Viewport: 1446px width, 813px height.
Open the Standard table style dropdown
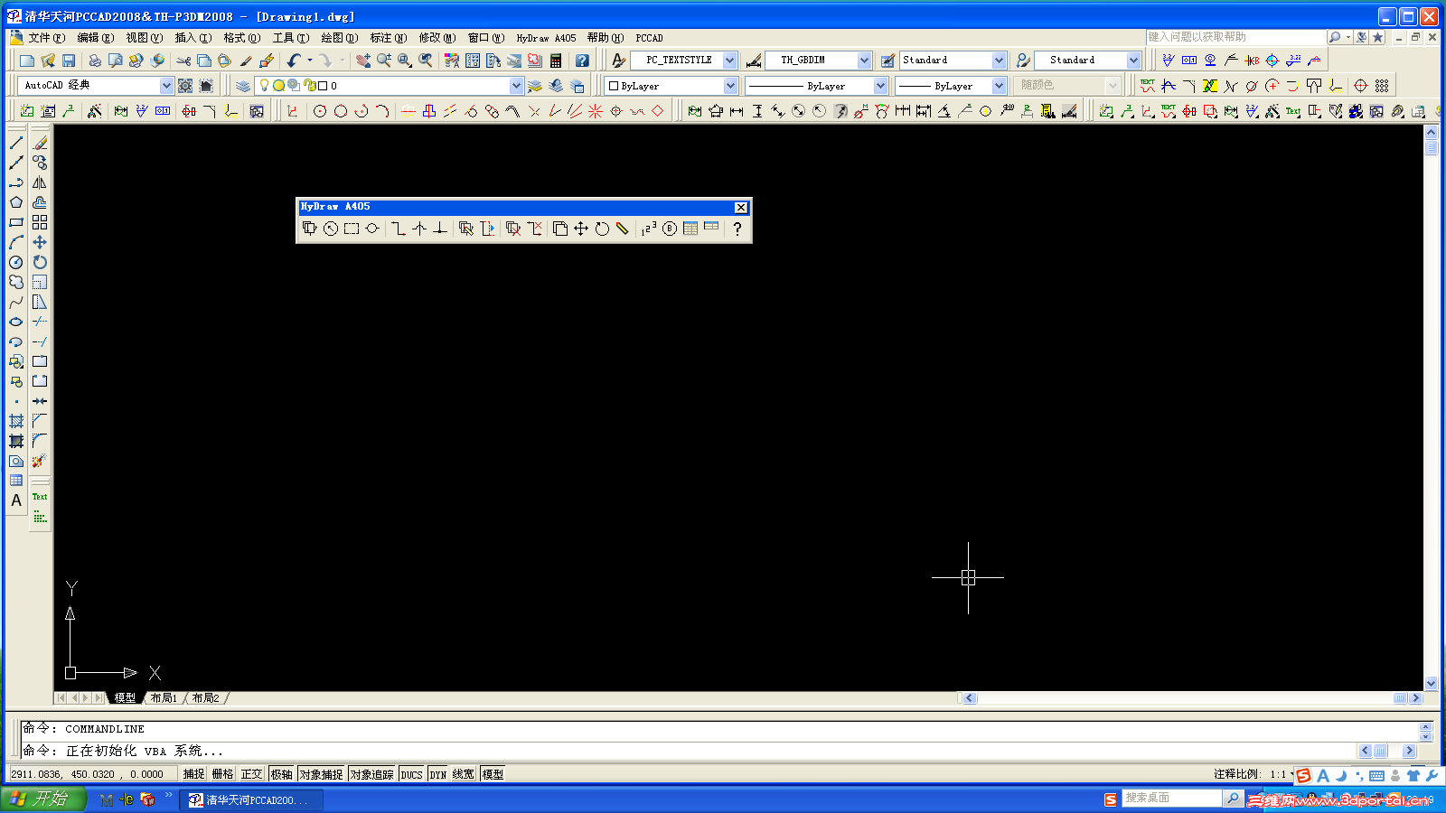tap(999, 61)
